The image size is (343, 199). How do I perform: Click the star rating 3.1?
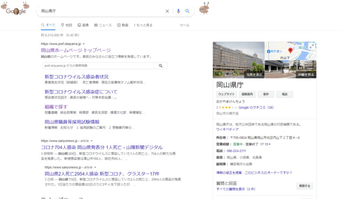[226, 108]
